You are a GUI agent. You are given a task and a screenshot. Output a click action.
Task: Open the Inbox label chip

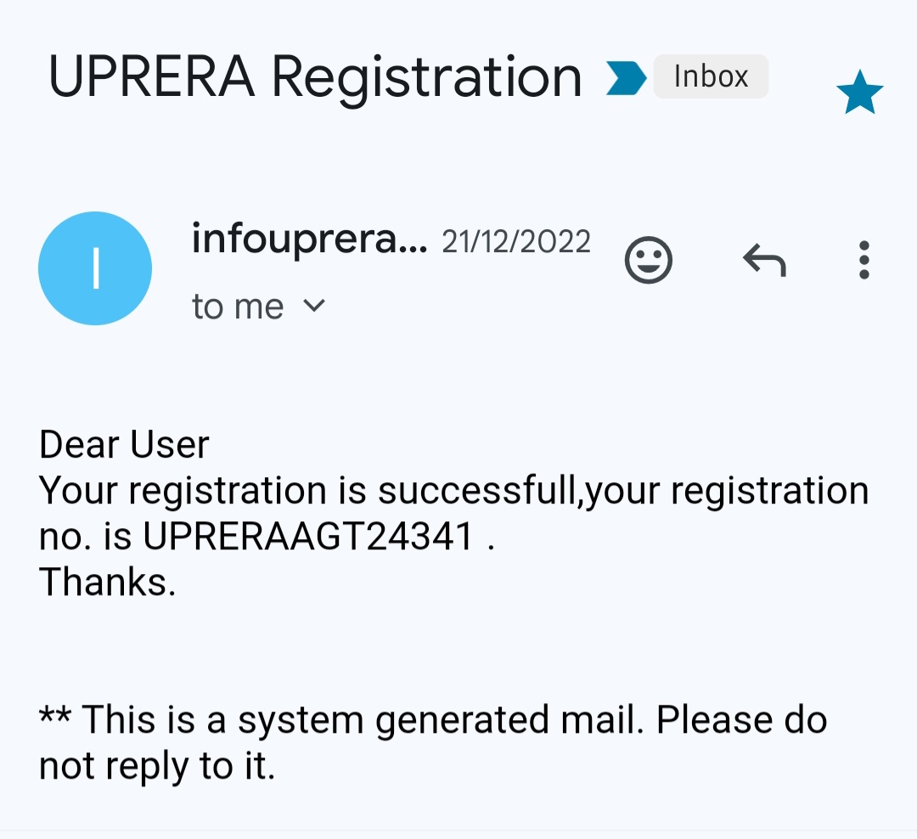[711, 77]
